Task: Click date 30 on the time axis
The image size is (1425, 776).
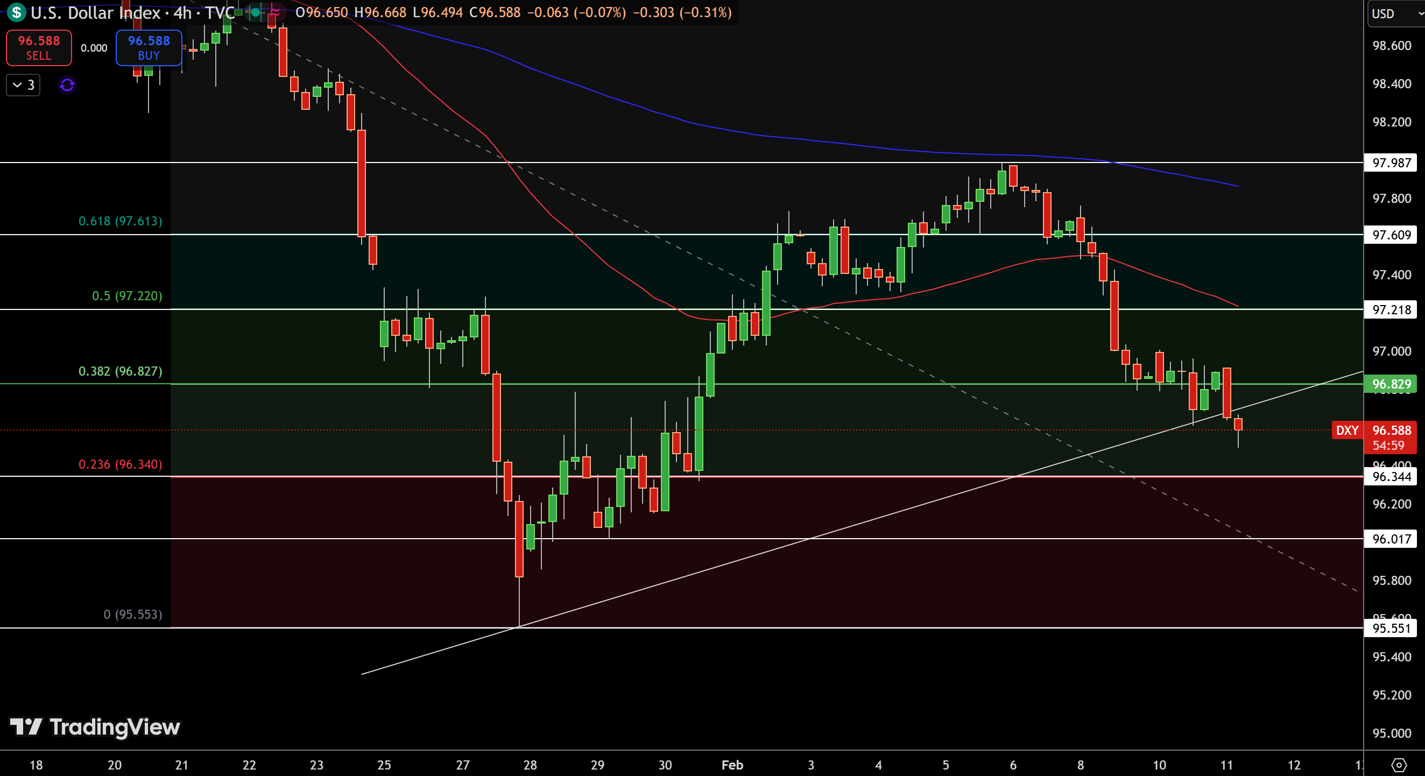Action: click(x=665, y=765)
